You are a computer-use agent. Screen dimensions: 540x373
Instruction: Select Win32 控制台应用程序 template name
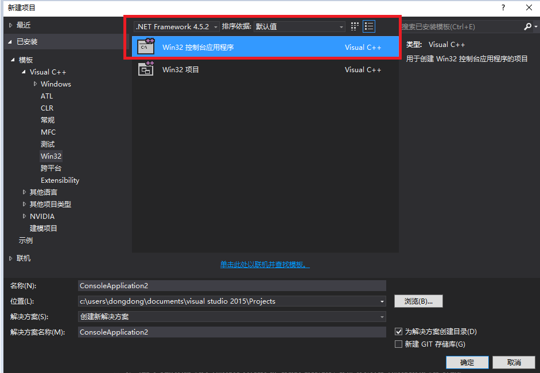pyautogui.click(x=198, y=47)
